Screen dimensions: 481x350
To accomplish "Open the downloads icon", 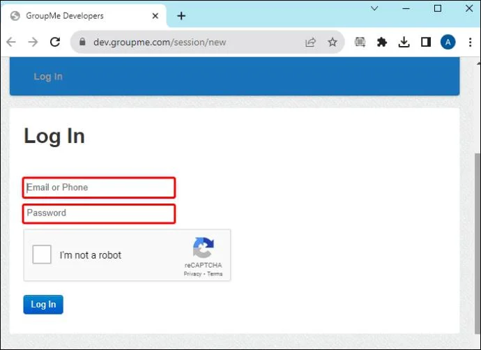I will pos(404,42).
